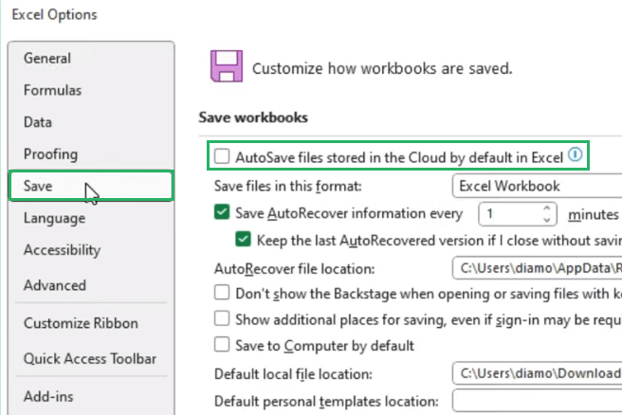Open the Advanced options category
This screenshot has height=415, width=622.
pos(54,285)
